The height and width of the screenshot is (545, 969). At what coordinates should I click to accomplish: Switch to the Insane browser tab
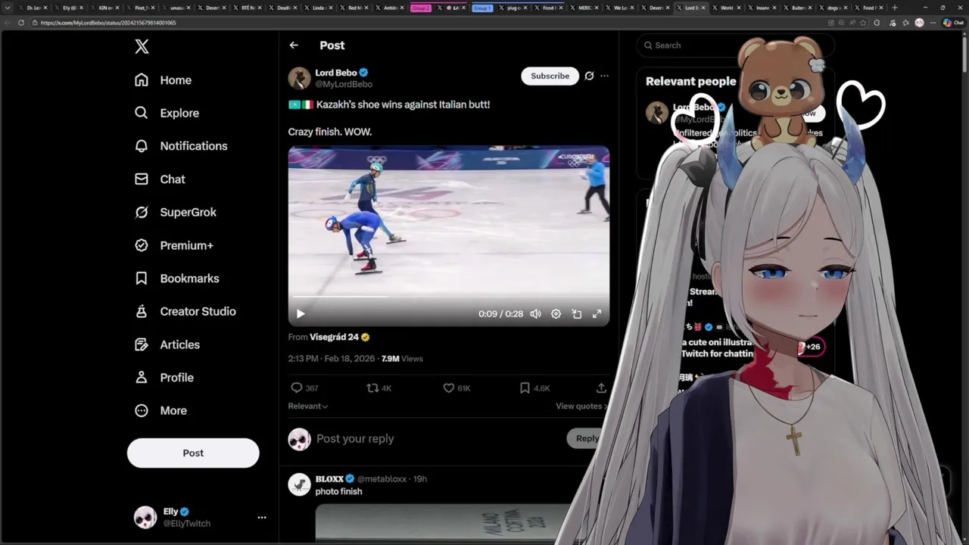(x=760, y=8)
